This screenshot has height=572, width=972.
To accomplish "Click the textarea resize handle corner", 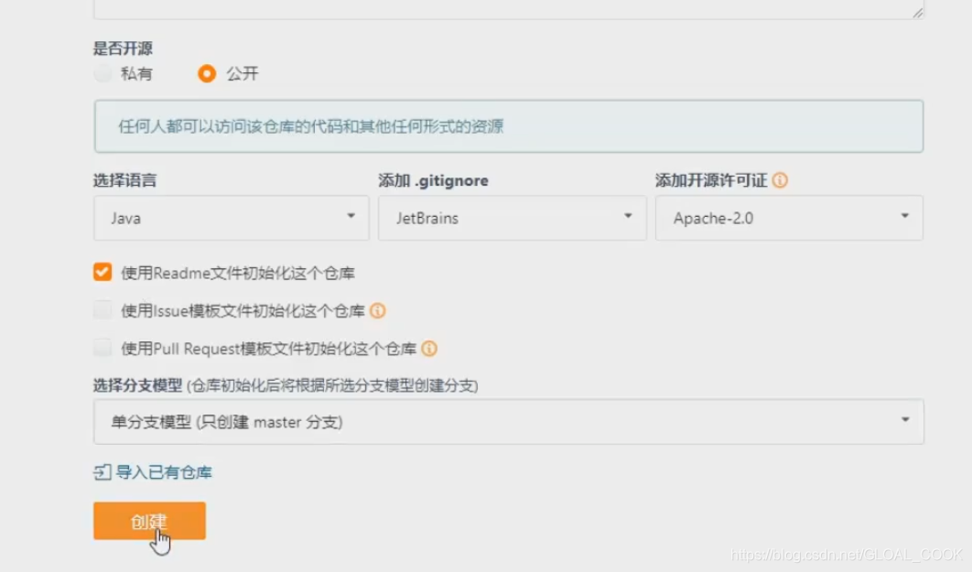I will pos(917,13).
